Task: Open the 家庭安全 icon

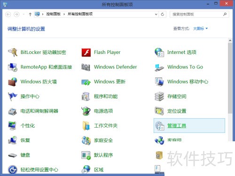Action: (86, 140)
